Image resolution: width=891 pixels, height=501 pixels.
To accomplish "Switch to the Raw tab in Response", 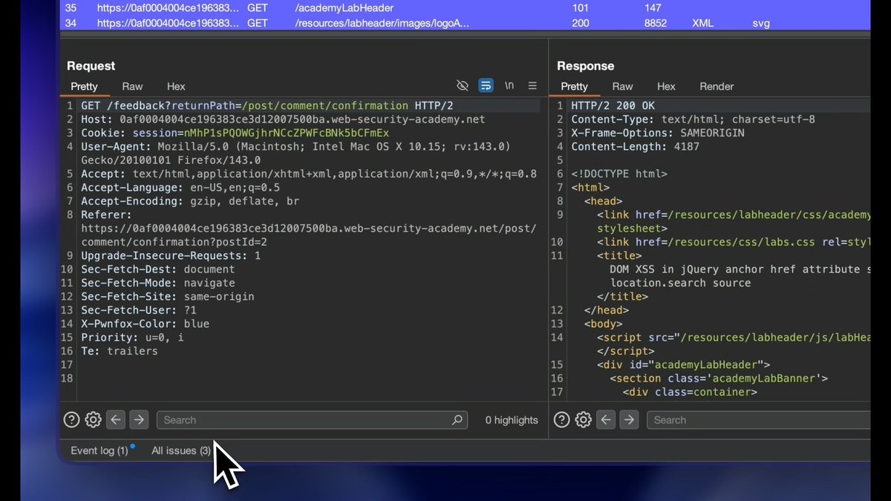I will point(622,86).
